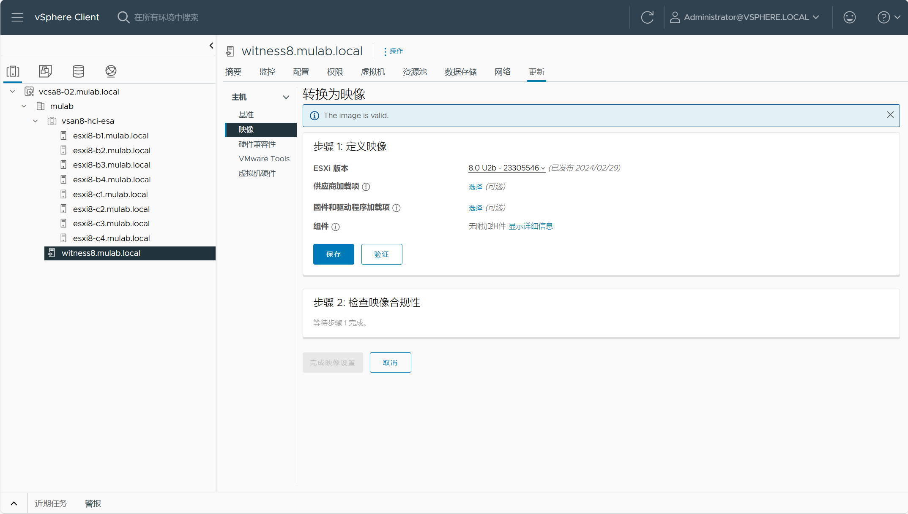Image resolution: width=908 pixels, height=514 pixels.
Task: Switch to Hosts and Clusters inventory view
Action: click(13, 71)
